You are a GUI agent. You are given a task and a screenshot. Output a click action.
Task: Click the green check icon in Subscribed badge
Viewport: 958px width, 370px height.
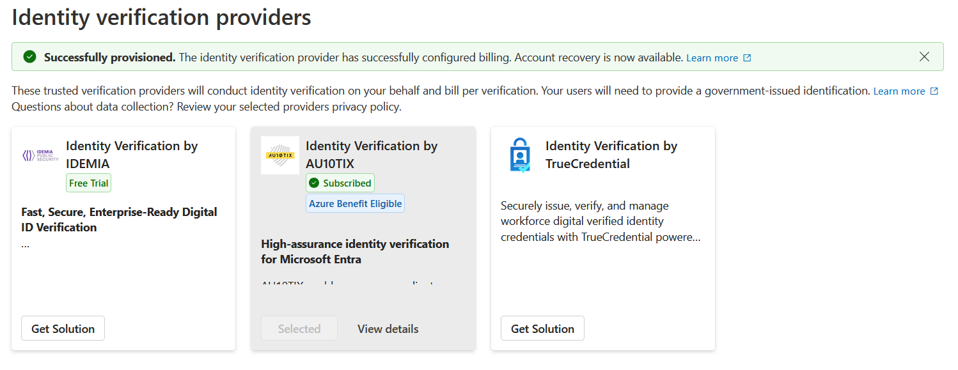(313, 183)
